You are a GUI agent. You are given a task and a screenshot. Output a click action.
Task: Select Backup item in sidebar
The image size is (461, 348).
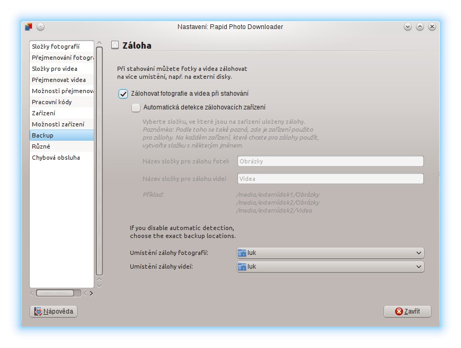62,135
